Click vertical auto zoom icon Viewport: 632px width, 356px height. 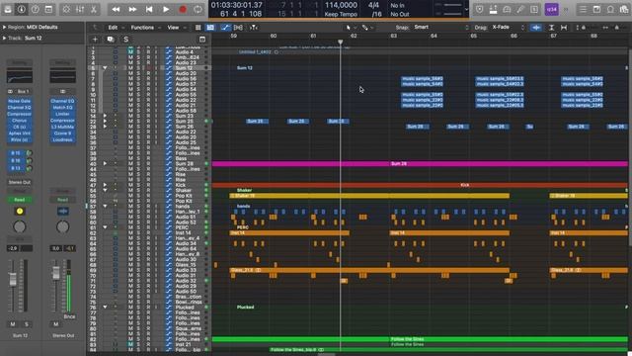click(551, 28)
